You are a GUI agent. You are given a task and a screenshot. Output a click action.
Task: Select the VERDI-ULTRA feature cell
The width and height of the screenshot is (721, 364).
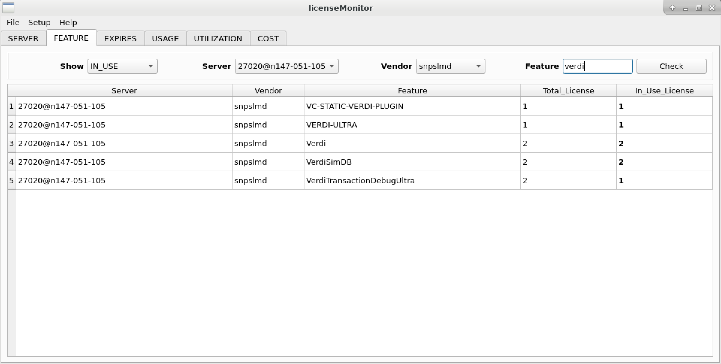(x=412, y=125)
